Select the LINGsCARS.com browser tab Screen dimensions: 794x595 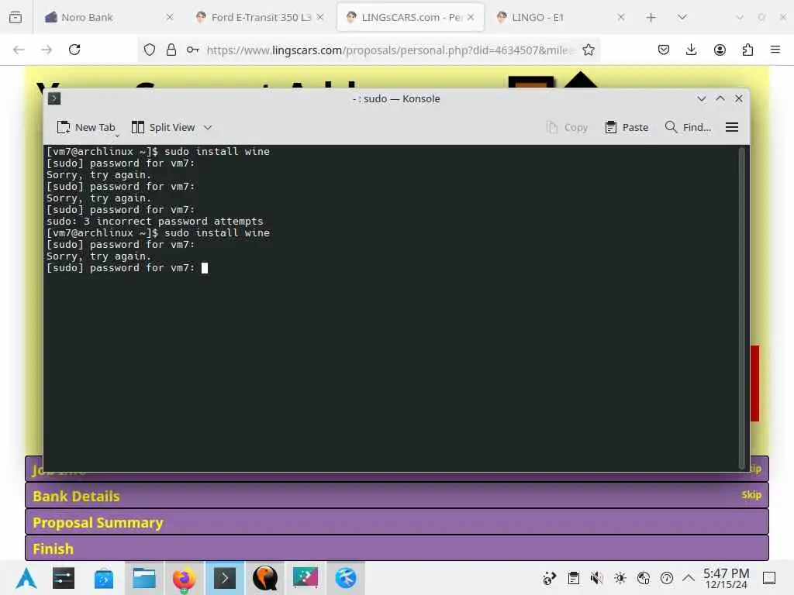coord(410,17)
